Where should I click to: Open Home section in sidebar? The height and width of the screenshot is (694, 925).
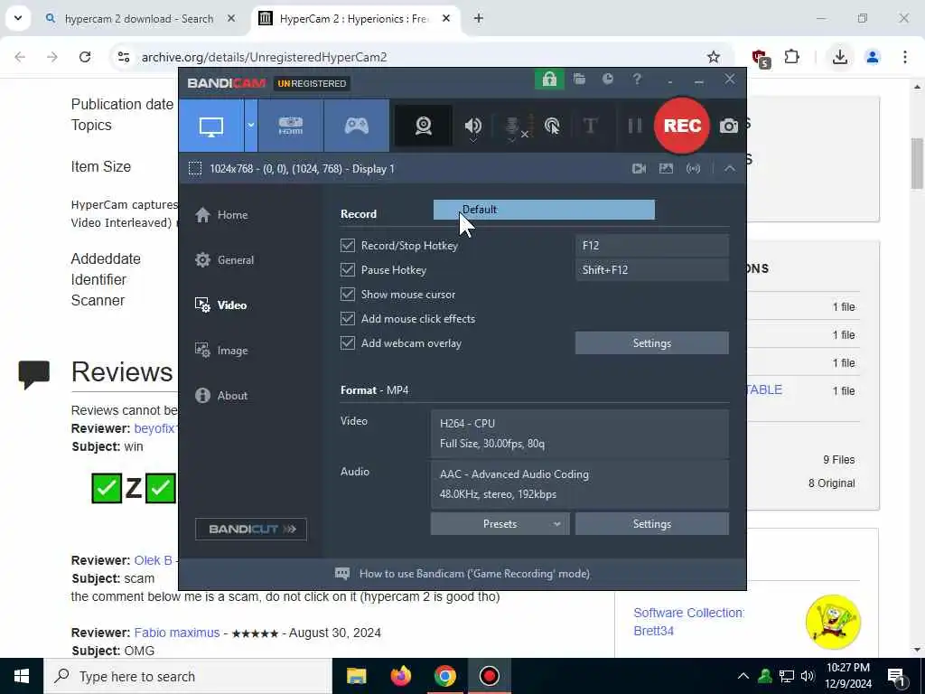(221, 215)
